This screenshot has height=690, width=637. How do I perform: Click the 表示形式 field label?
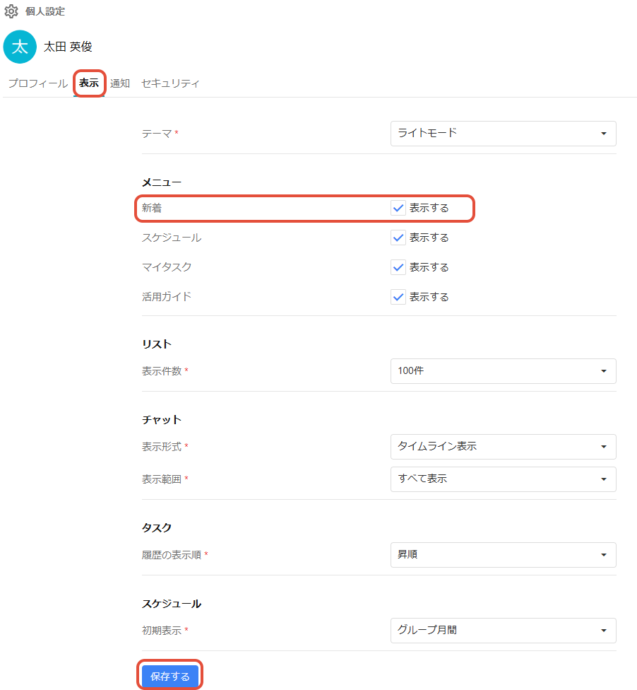point(162,447)
